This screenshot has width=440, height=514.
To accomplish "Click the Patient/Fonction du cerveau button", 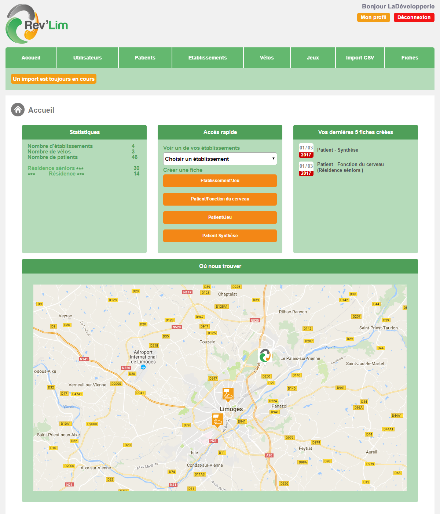I will tap(220, 199).
